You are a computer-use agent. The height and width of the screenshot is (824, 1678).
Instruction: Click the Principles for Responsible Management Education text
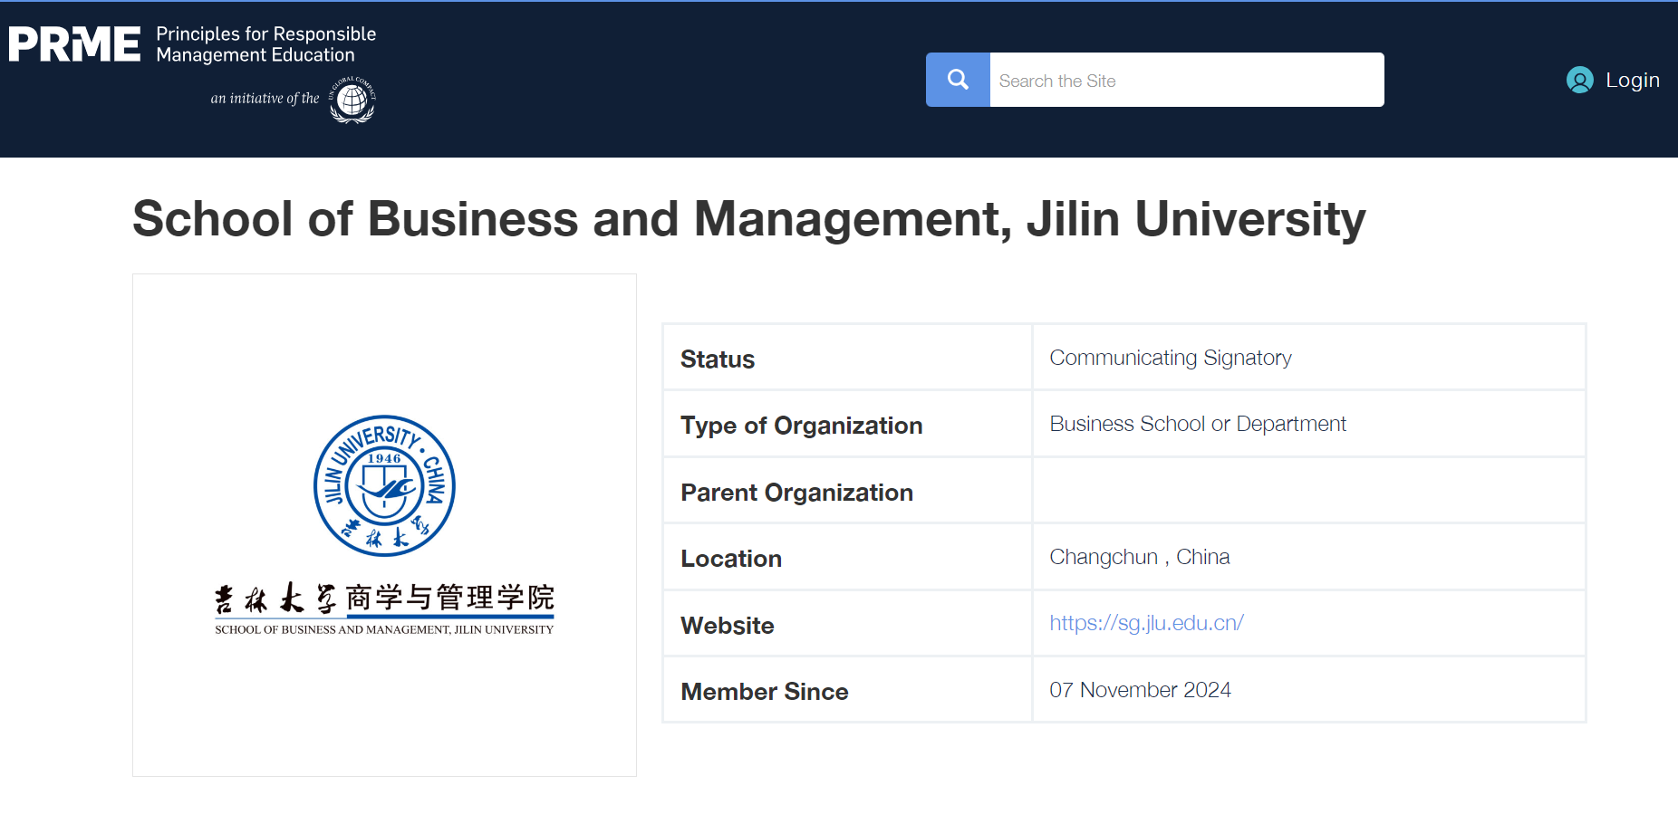point(265,44)
